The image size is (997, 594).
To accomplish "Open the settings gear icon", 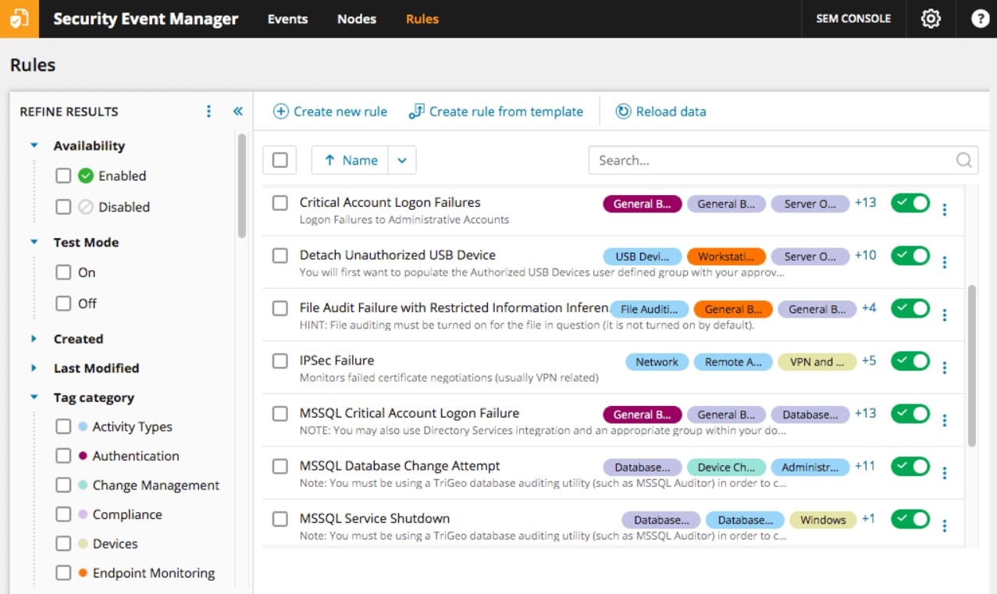I will [931, 19].
